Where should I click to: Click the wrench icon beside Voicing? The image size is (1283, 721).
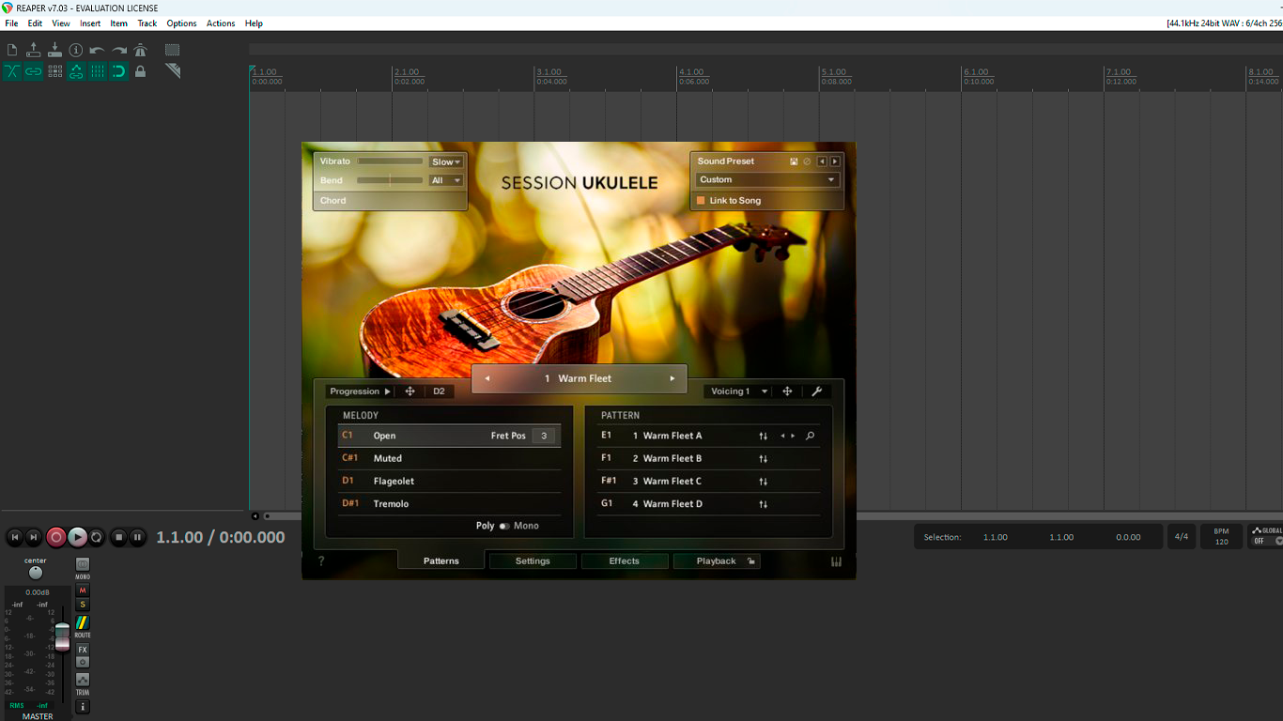tap(817, 391)
